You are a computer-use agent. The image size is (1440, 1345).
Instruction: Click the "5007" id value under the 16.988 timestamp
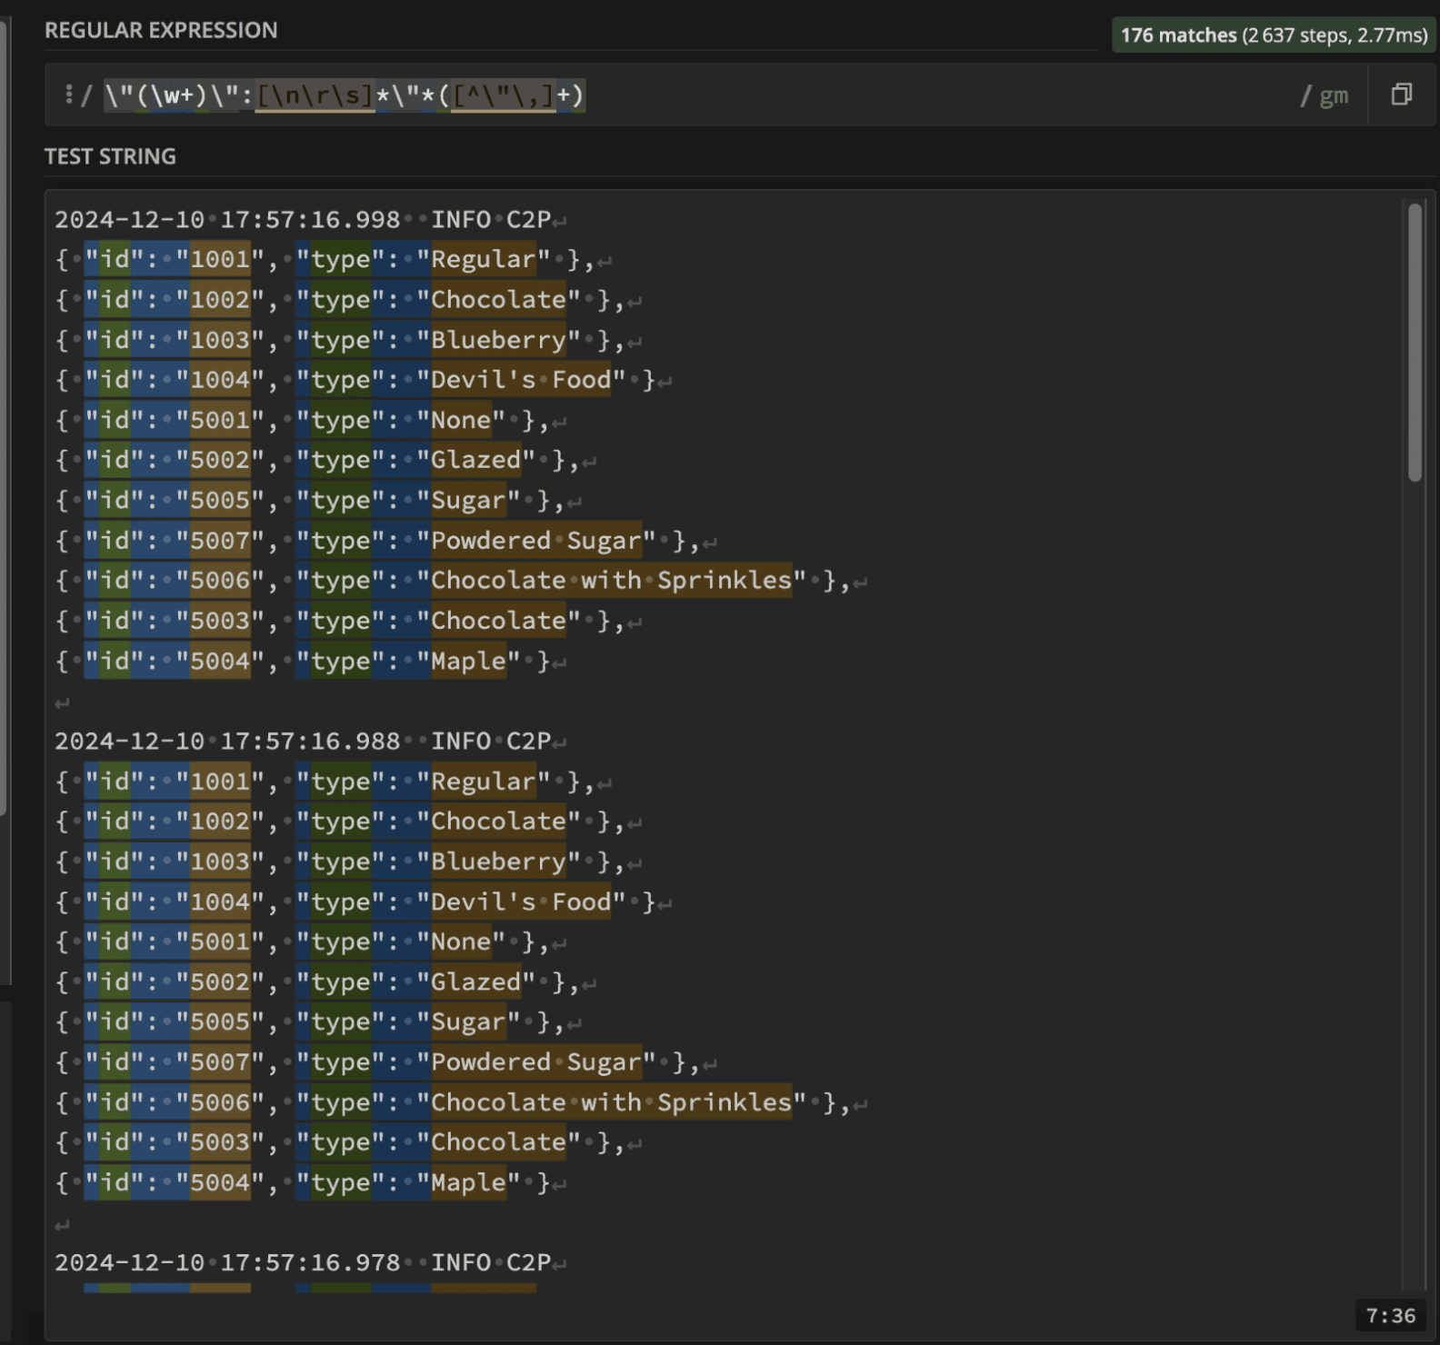click(x=219, y=1062)
